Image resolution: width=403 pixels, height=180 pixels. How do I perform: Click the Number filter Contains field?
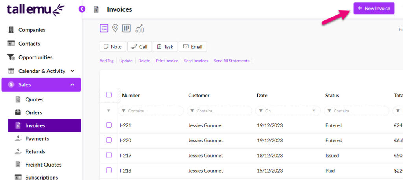click(x=151, y=111)
